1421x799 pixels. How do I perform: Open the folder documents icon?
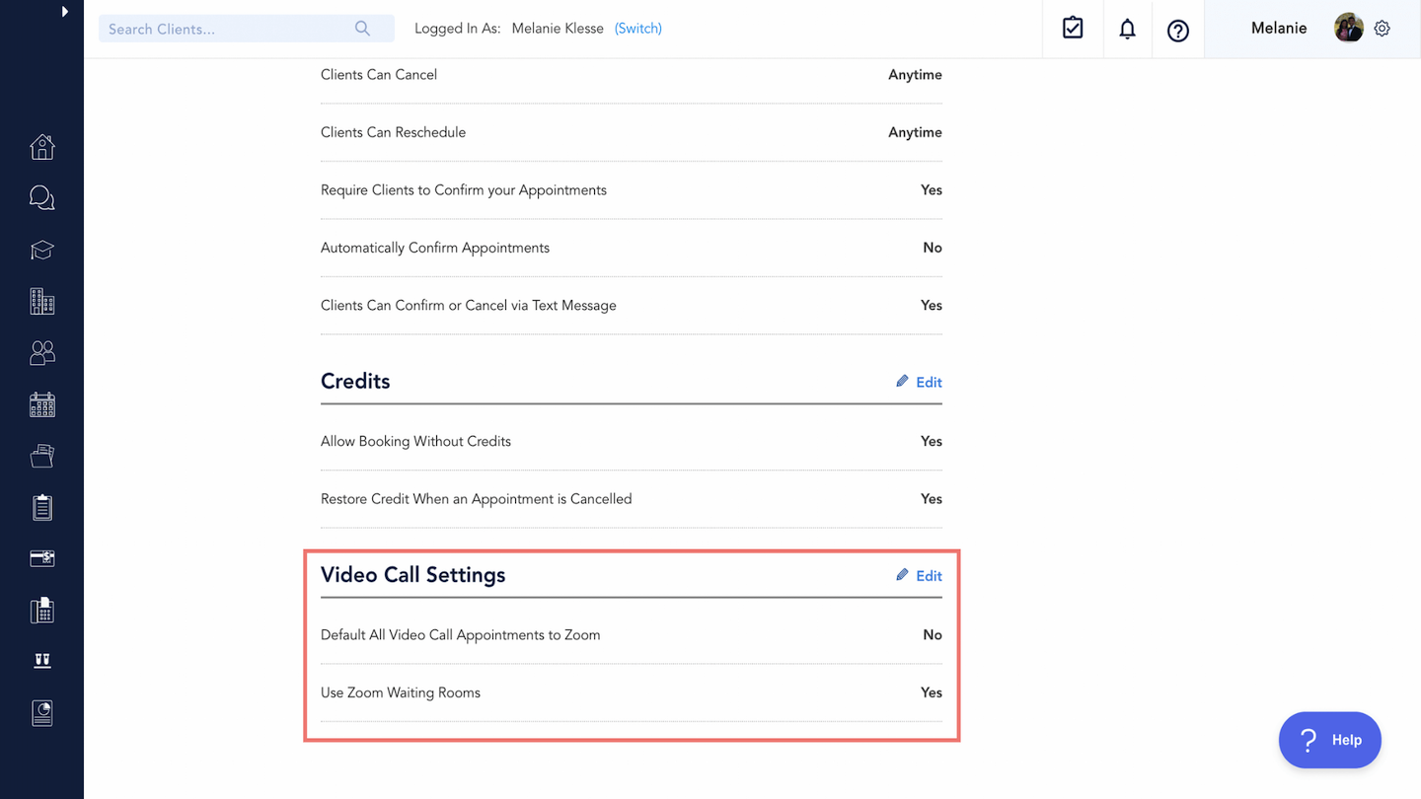click(41, 456)
